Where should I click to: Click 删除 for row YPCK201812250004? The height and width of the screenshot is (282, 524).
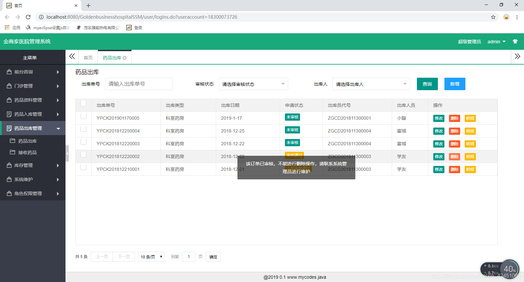455,131
